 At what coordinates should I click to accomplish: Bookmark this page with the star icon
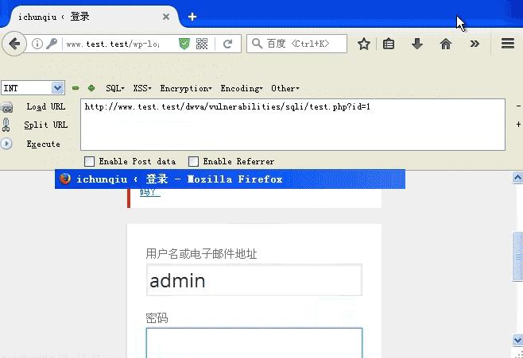[363, 44]
